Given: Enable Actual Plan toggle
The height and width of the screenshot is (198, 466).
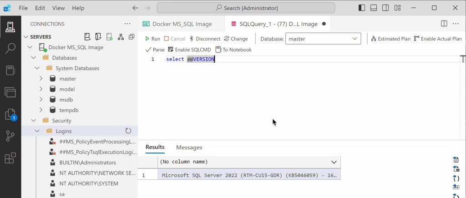Looking at the screenshot, I should pos(438,39).
